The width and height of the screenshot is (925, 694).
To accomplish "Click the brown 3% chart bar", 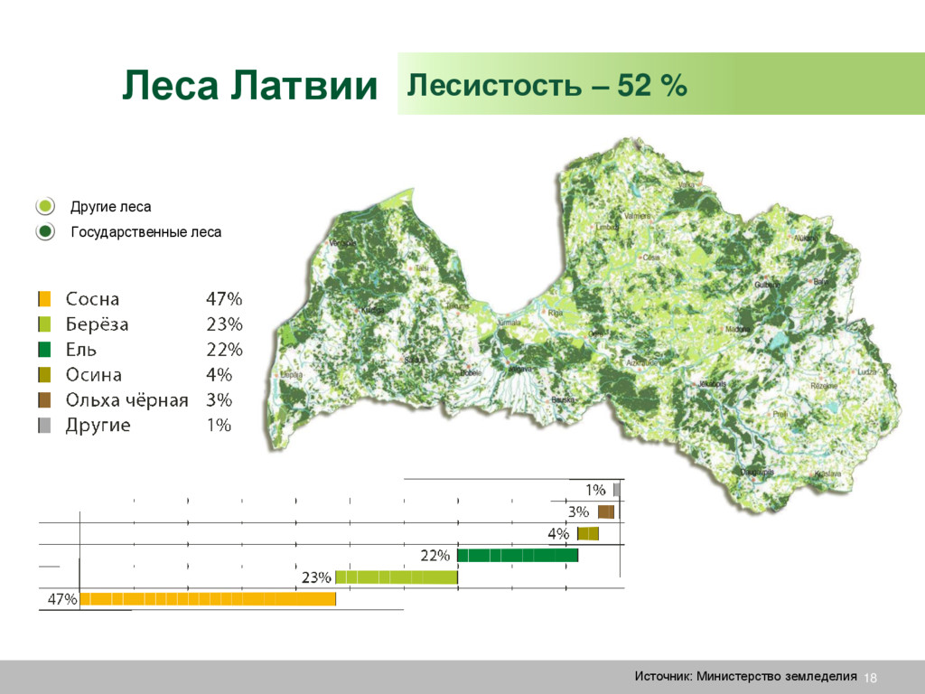I will 606,511.
